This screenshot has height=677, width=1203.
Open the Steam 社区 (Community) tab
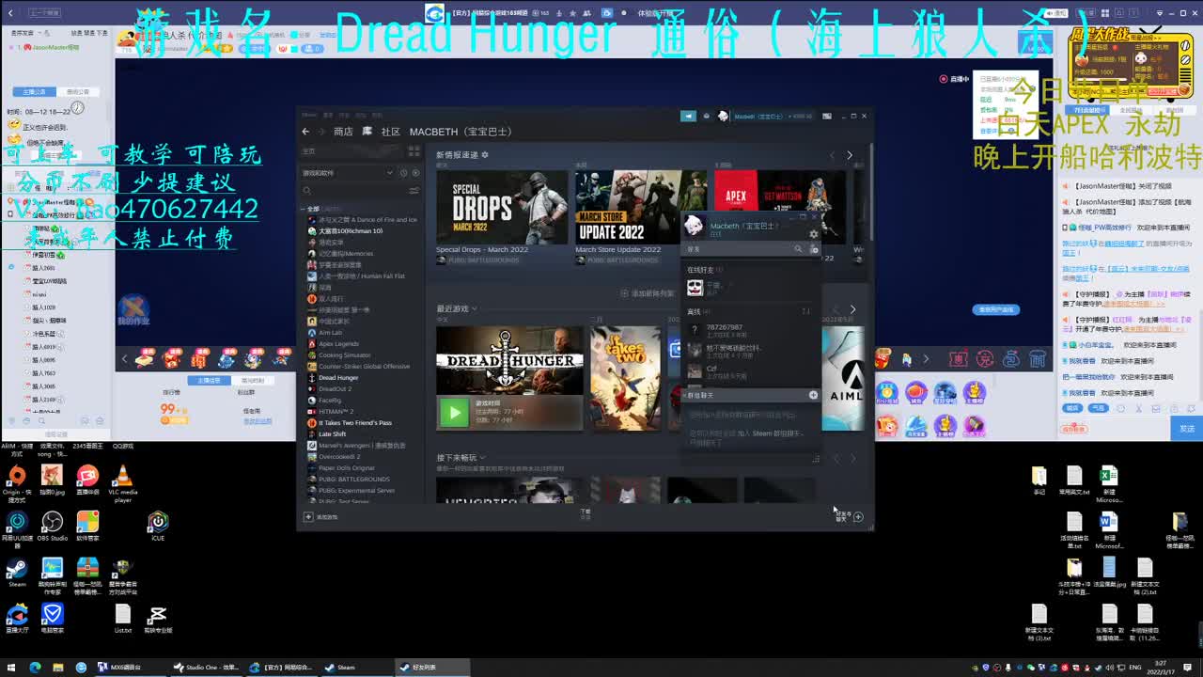click(390, 132)
